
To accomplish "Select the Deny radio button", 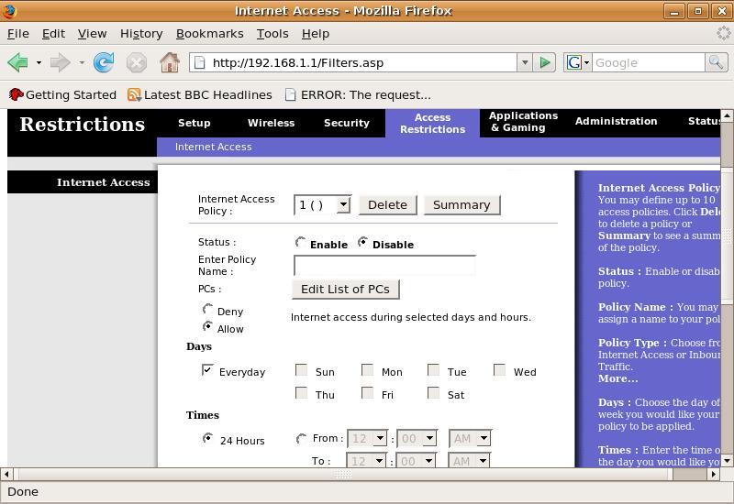I will tap(208, 310).
